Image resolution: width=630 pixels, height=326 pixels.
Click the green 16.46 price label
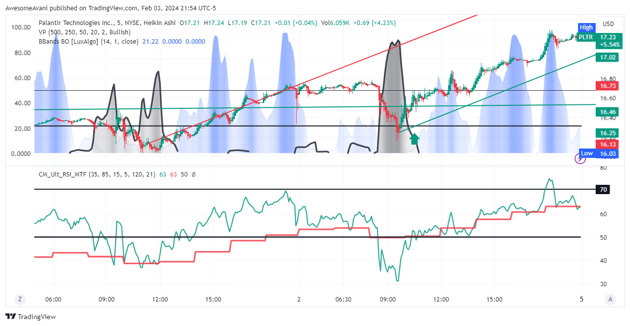coord(608,112)
